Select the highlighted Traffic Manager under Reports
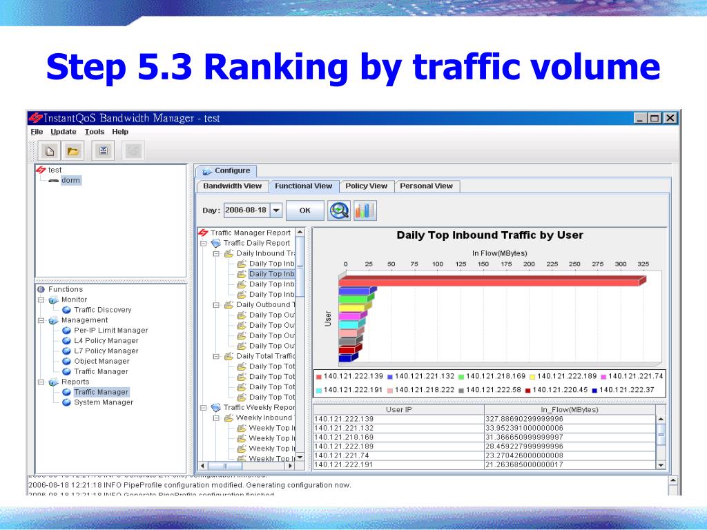Screen dimensions: 707x530 click(x=101, y=392)
